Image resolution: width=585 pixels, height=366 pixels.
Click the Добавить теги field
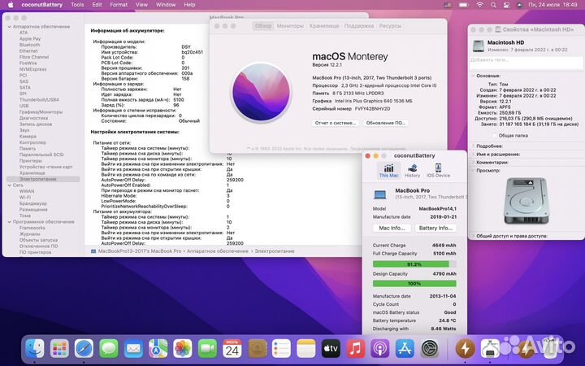point(526,62)
